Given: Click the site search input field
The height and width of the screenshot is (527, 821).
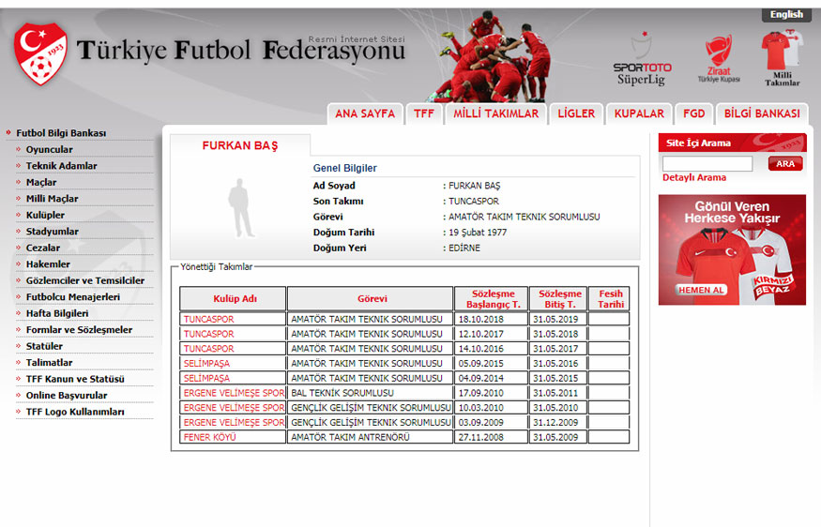Looking at the screenshot, I should click(707, 164).
